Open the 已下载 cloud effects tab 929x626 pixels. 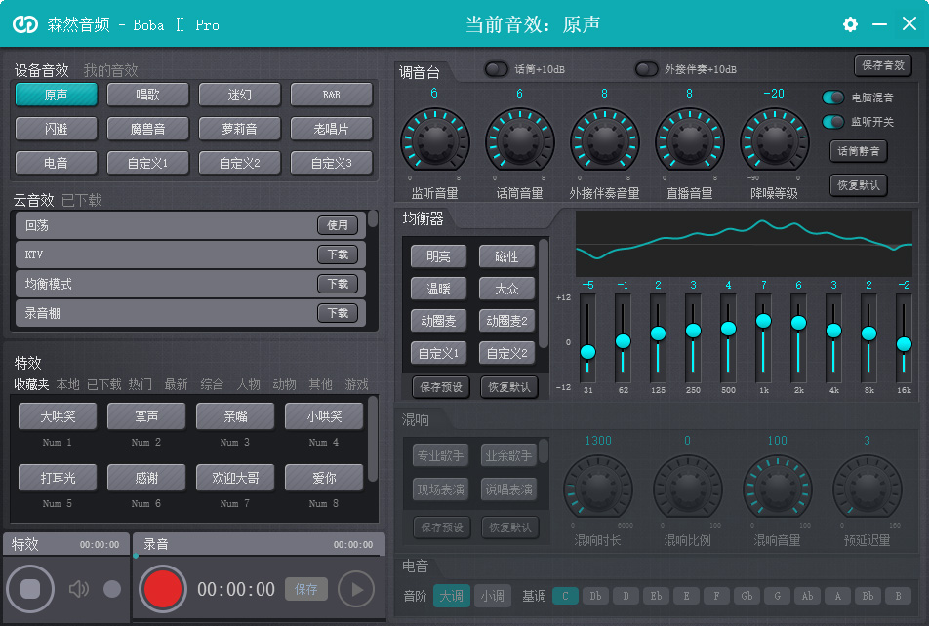coord(82,200)
